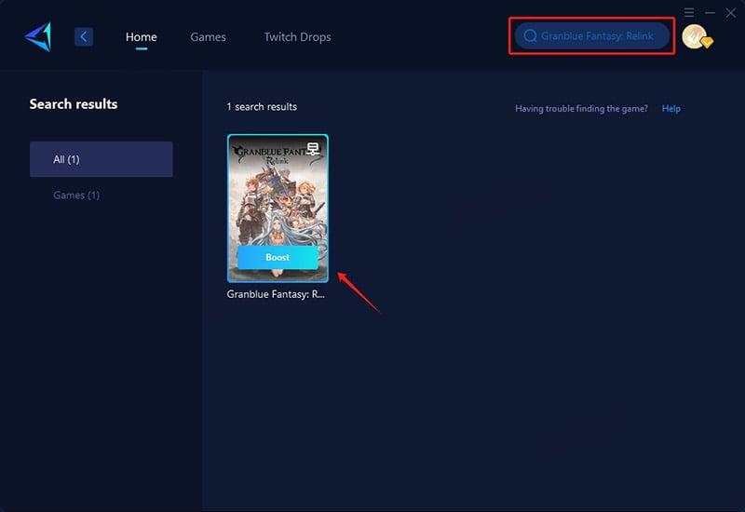The image size is (745, 512).
Task: Click the server icon on game cover
Action: [313, 149]
